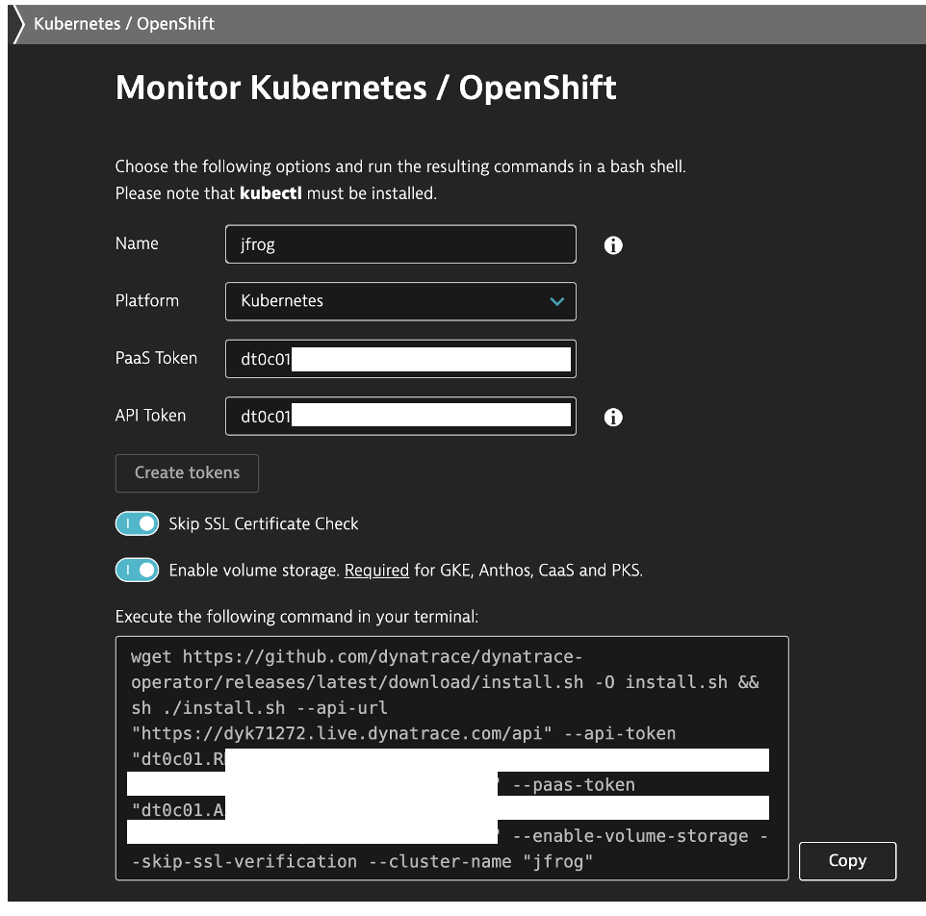Viewport: 926px width, 916px height.
Task: Copy the install command
Action: click(847, 860)
